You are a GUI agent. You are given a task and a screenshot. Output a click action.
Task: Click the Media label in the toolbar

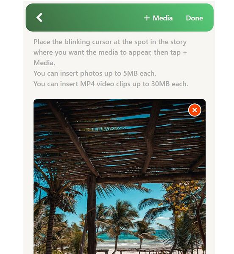(x=163, y=18)
